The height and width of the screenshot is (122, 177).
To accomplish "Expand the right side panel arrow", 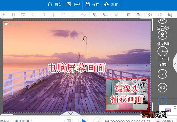I will 175,63.
